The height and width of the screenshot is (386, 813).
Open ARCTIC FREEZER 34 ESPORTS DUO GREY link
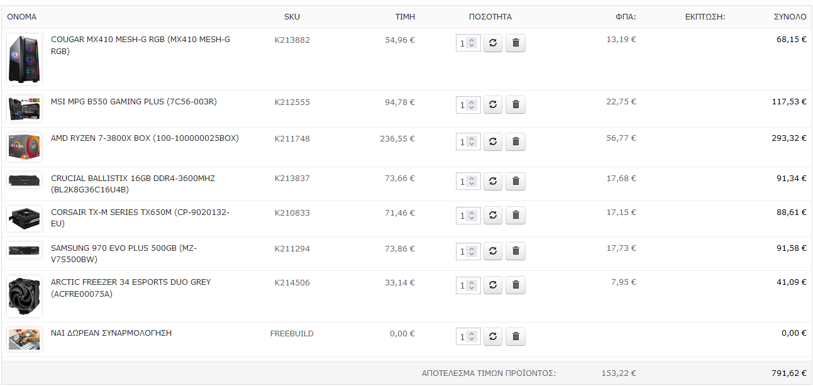click(131, 287)
